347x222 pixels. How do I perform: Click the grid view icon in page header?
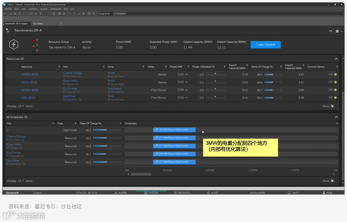(x=337, y=31)
